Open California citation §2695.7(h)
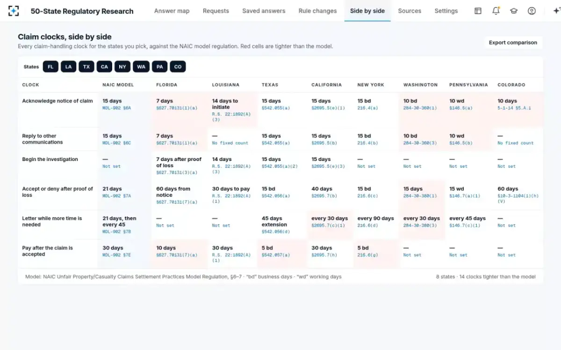 pos(324,255)
